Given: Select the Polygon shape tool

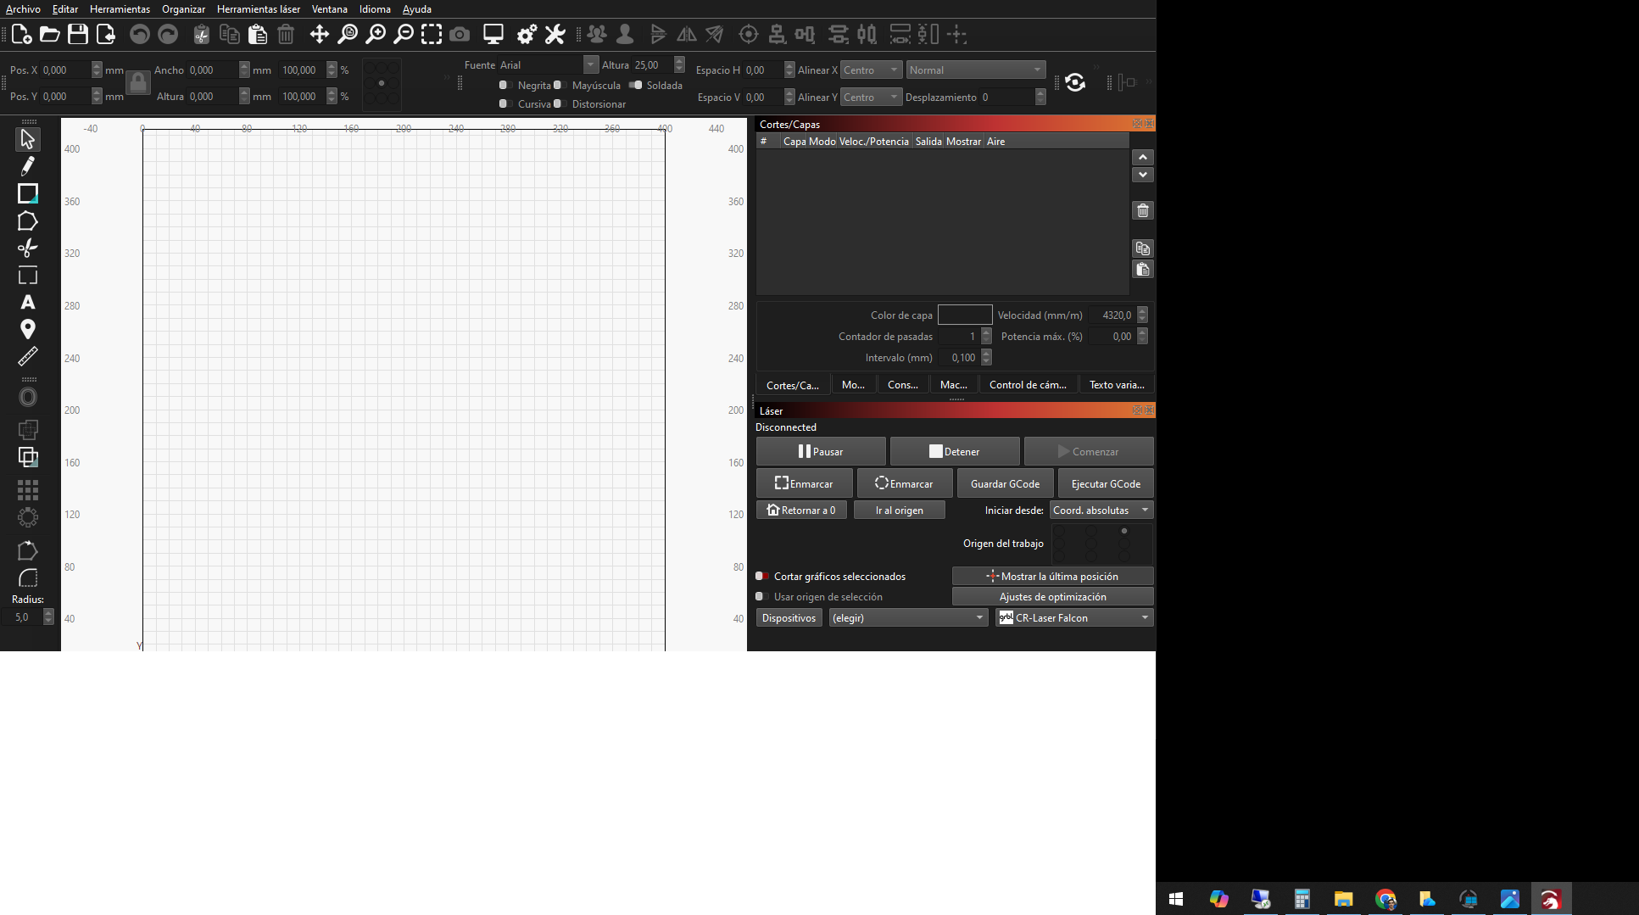Looking at the screenshot, I should pos(27,221).
